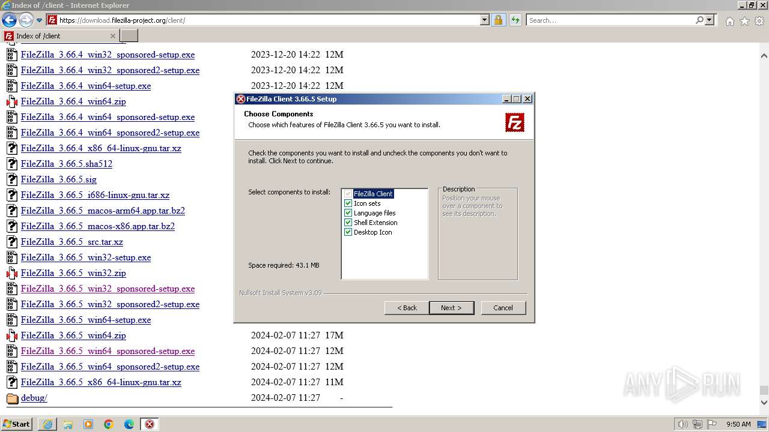Open the search provider dropdown arrow
This screenshot has height=432, width=769.
pyautogui.click(x=710, y=20)
